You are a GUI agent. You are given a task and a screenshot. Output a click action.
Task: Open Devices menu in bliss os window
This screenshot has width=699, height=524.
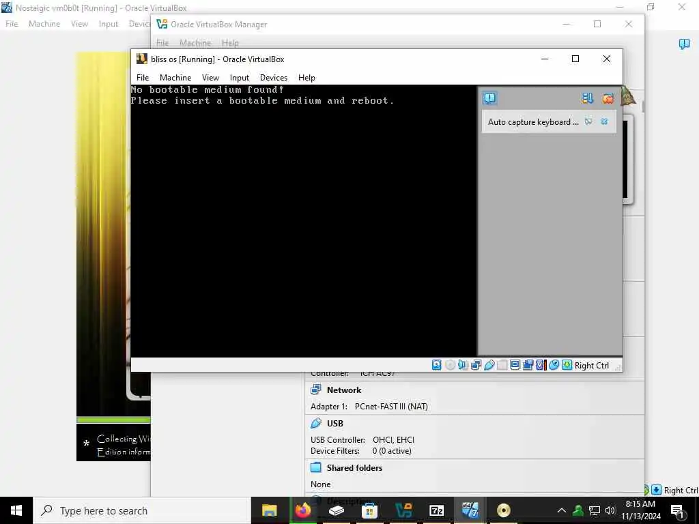(274, 78)
